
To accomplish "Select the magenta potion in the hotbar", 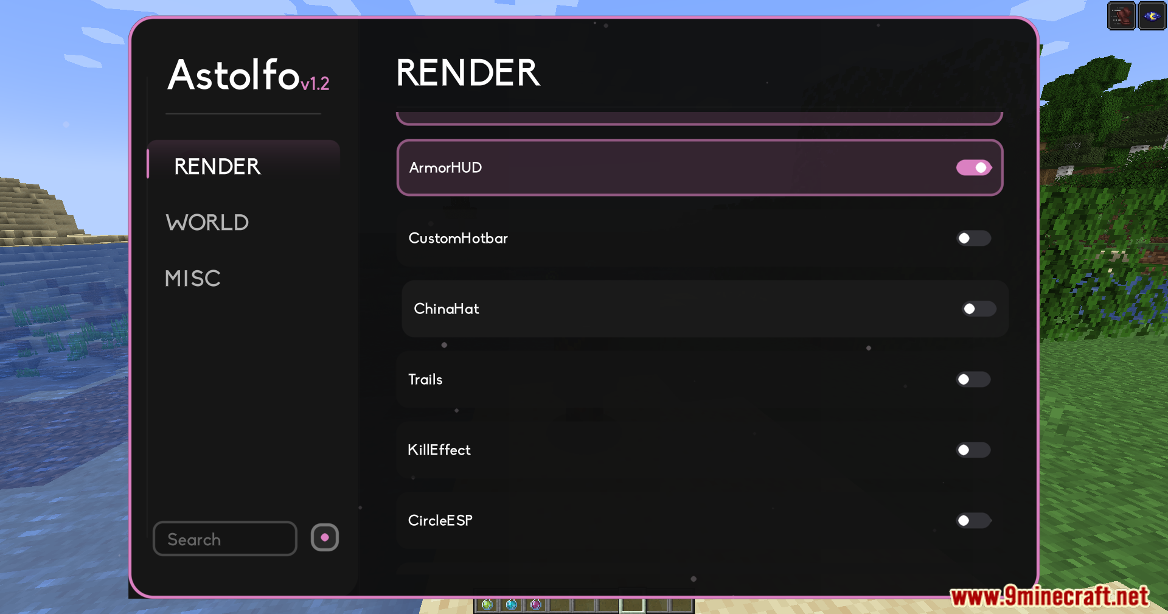I will pos(535,605).
